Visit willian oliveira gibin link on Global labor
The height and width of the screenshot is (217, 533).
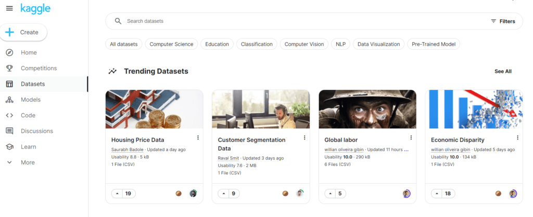pyautogui.click(x=344, y=150)
